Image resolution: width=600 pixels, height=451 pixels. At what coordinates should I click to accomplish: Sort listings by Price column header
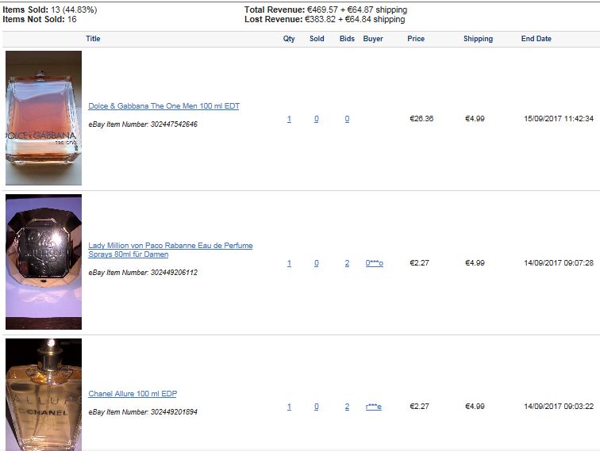pyautogui.click(x=416, y=39)
